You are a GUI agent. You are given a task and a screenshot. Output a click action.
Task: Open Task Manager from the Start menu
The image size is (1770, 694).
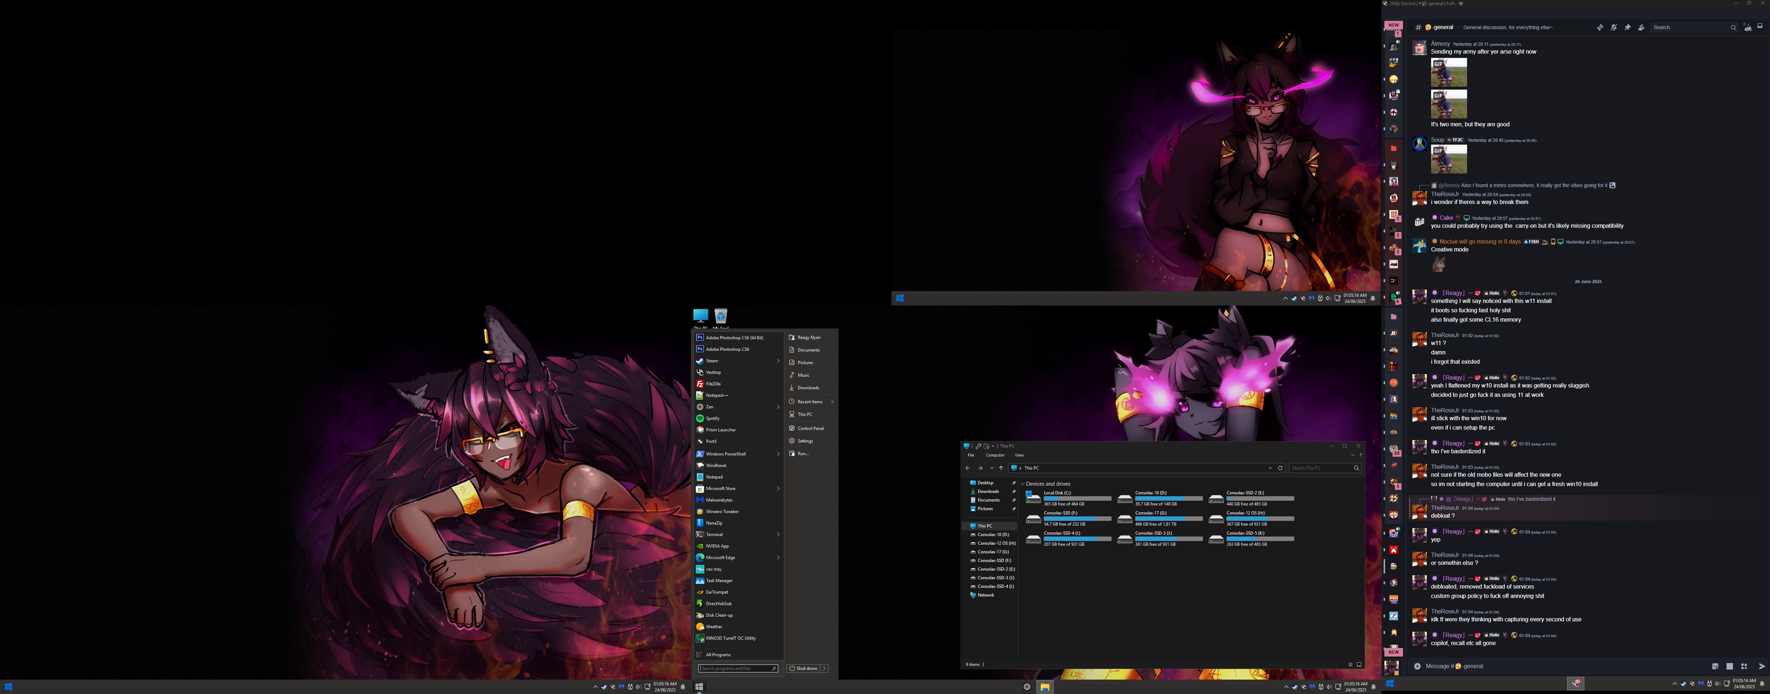pos(739,581)
